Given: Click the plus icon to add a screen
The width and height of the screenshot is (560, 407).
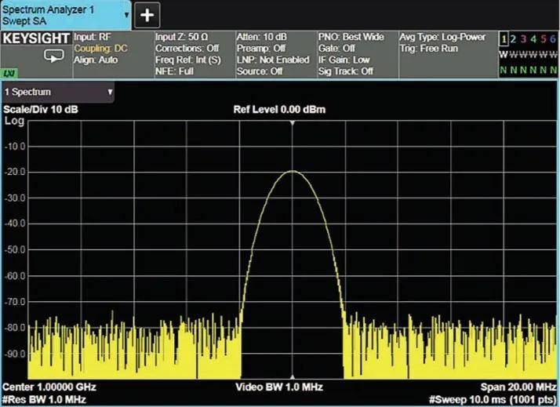Looking at the screenshot, I should 147,14.
